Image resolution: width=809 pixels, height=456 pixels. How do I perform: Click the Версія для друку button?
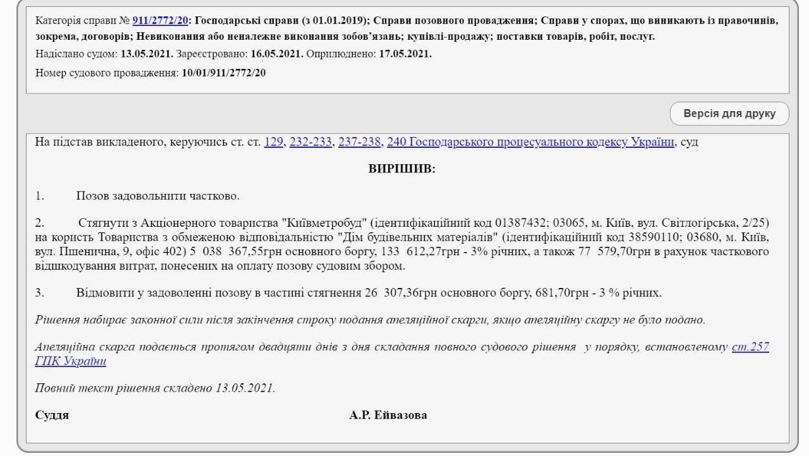click(729, 114)
